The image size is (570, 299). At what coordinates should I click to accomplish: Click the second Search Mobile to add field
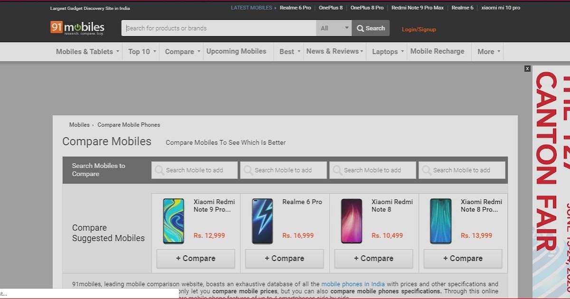point(284,170)
